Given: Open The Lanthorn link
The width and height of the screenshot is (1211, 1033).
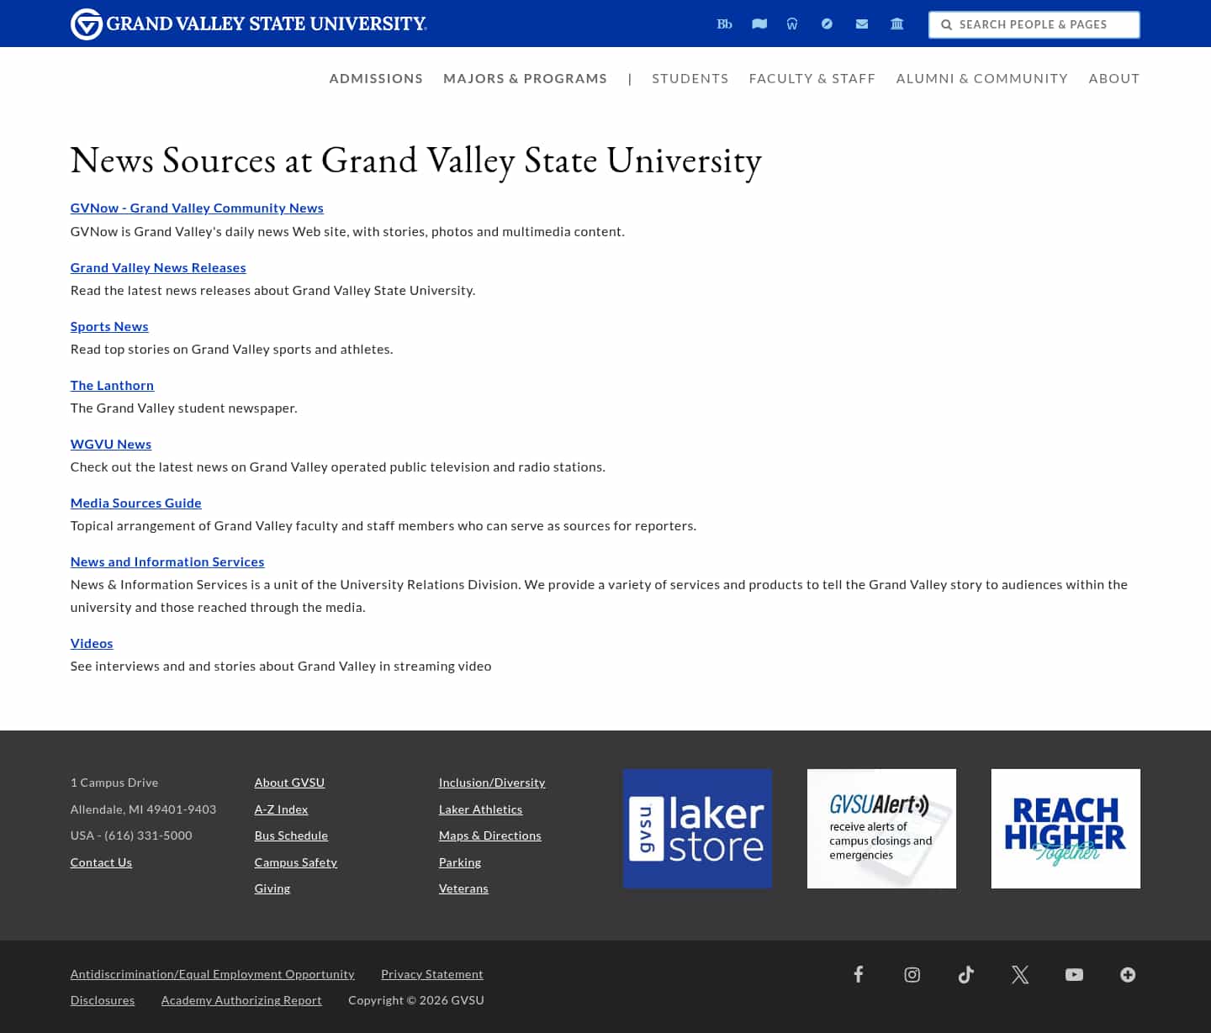Looking at the screenshot, I should 112,385.
